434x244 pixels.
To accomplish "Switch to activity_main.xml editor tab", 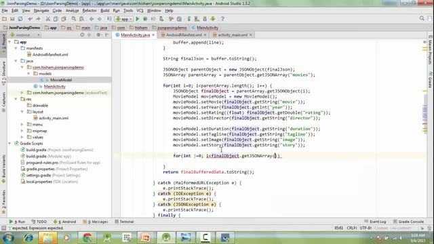I will (x=233, y=35).
